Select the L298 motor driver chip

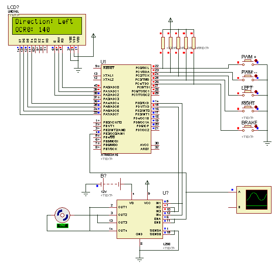140,219
